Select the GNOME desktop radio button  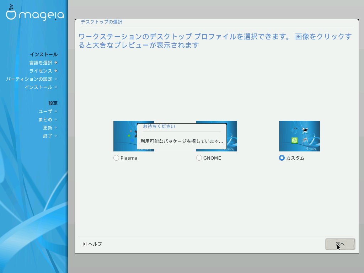pos(199,158)
